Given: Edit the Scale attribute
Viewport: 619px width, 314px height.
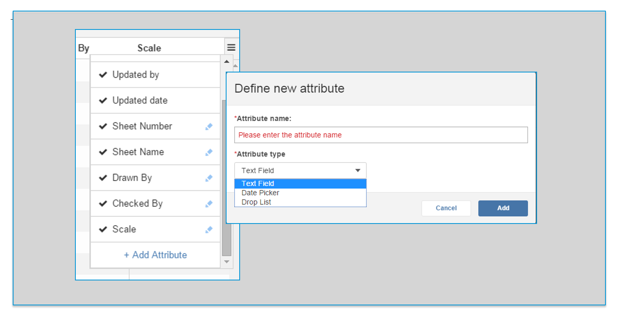Looking at the screenshot, I should point(209,229).
